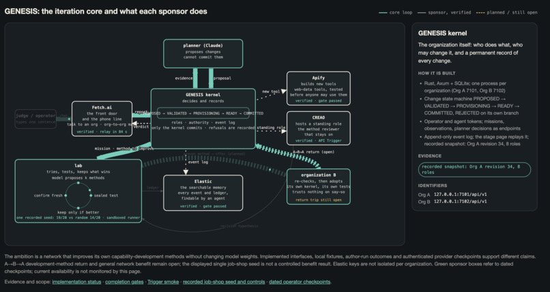This screenshot has width=550, height=292.
Task: Click the sealed test loop step
Action: 106,195
